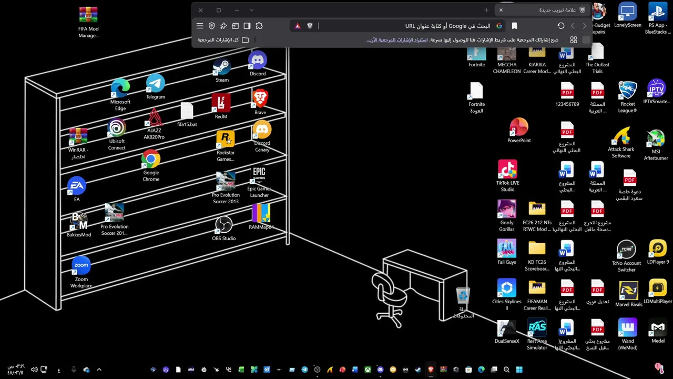Viewport: 673px width, 379px height.
Task: Open Brave Shields lion icon in address bar
Action: coord(310,26)
